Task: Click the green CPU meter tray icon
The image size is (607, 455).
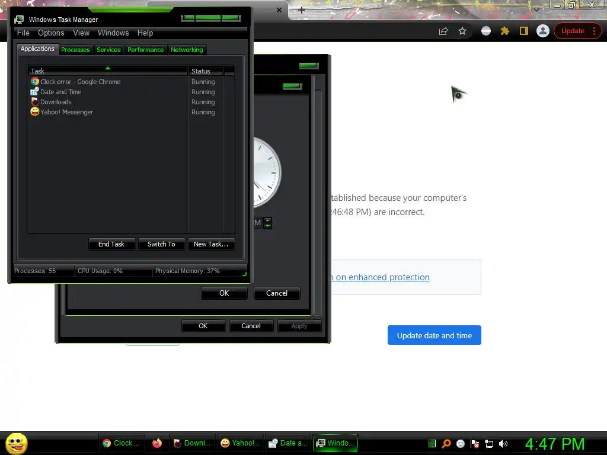Action: pos(432,443)
